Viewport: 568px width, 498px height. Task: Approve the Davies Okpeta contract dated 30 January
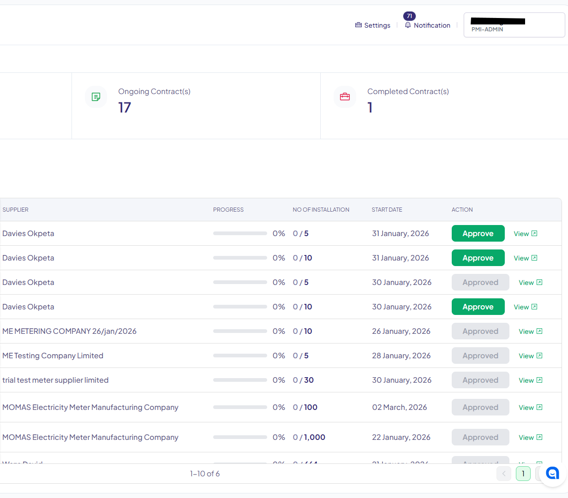tap(478, 307)
